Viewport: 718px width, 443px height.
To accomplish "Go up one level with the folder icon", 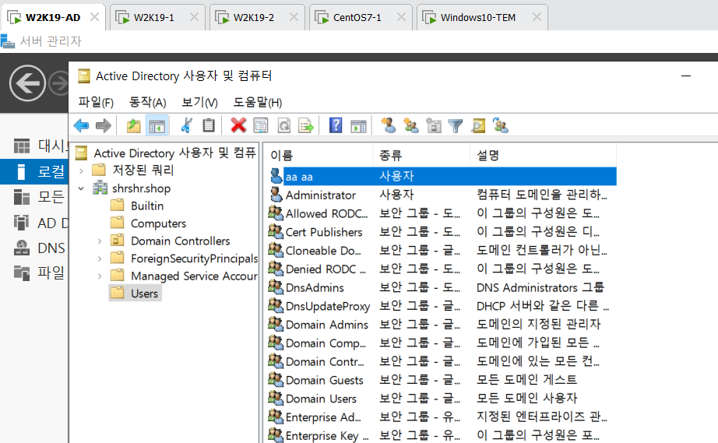I will click(134, 125).
